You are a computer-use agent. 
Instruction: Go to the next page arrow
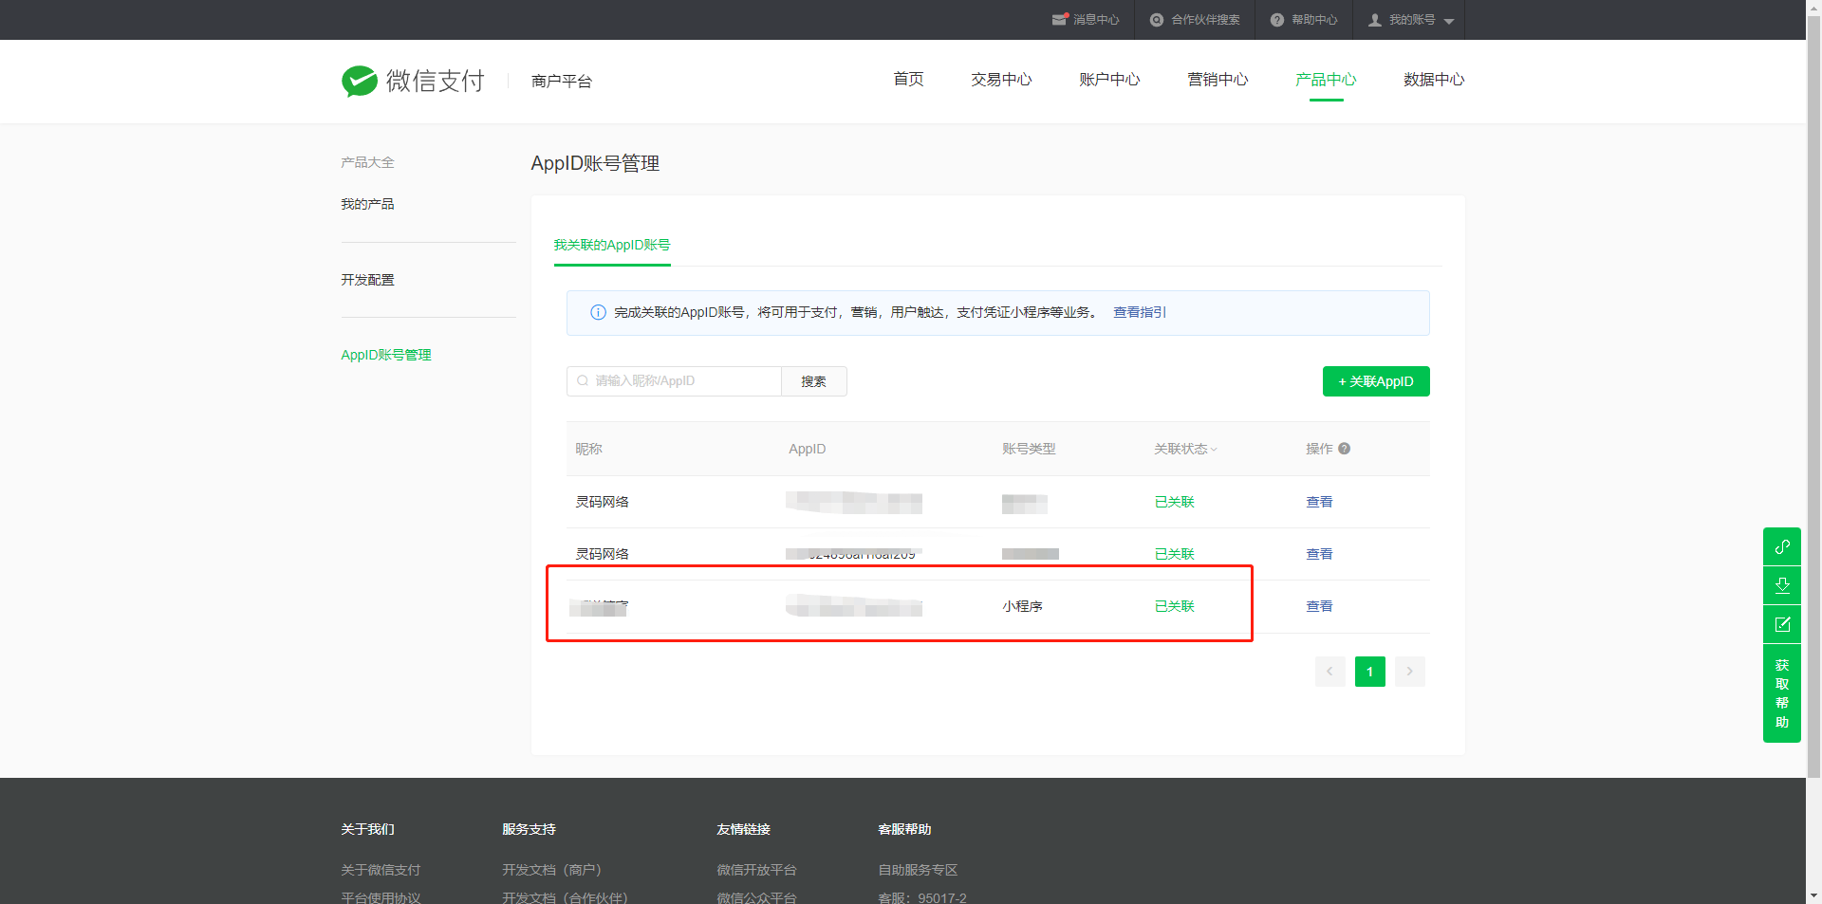point(1410,672)
